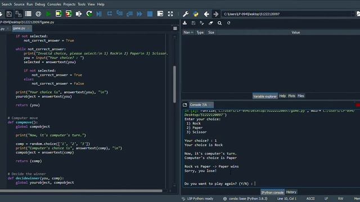Click the debug step into icon

click(x=120, y=13)
